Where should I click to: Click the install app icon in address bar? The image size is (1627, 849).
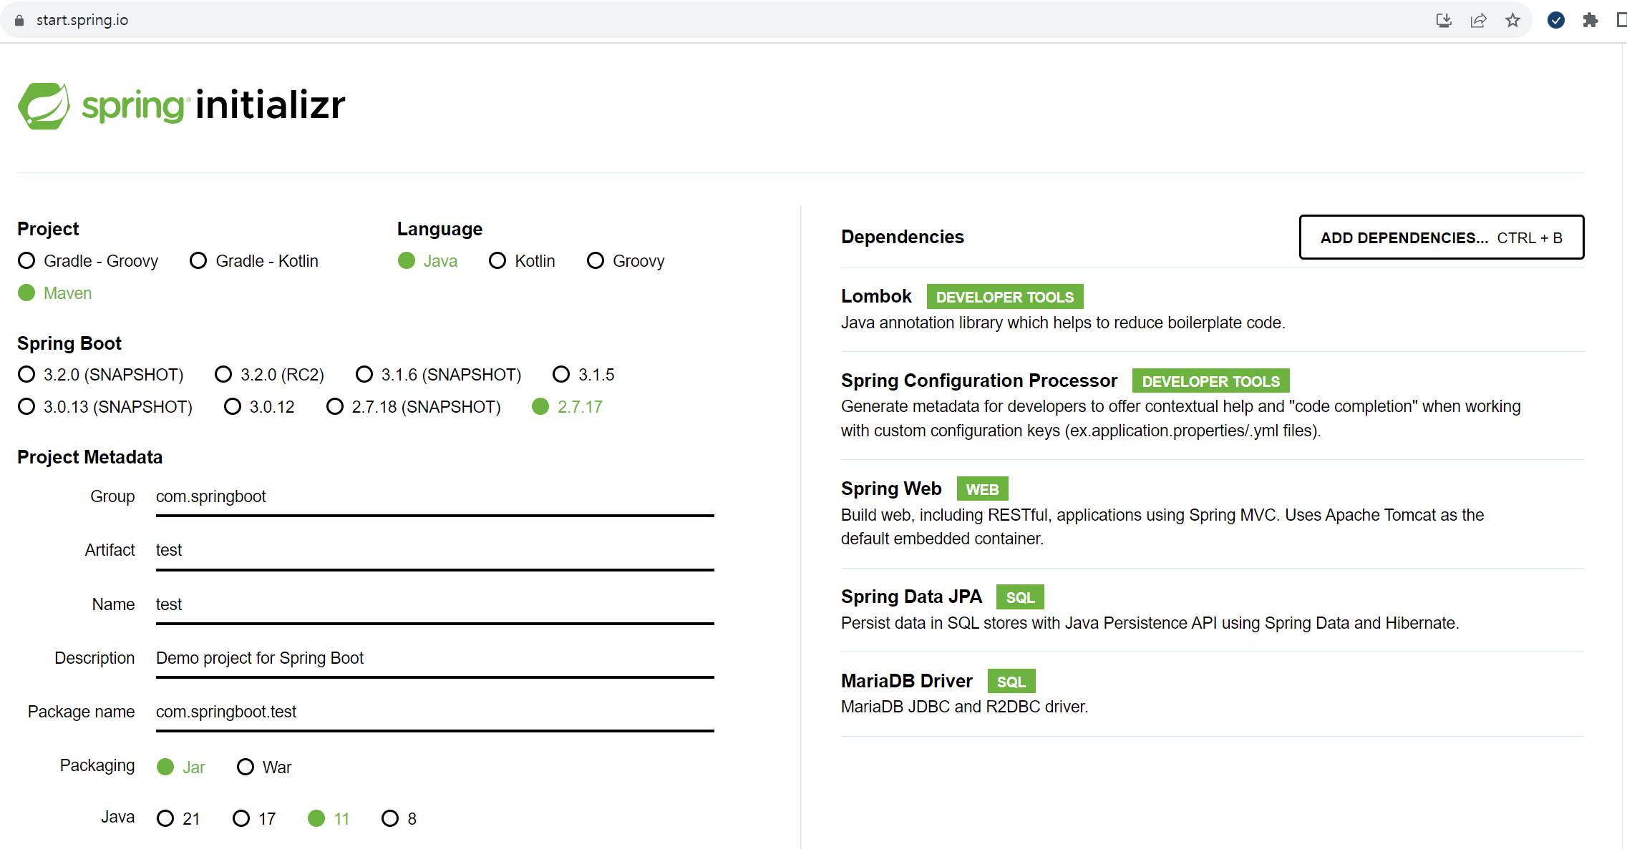tap(1444, 20)
